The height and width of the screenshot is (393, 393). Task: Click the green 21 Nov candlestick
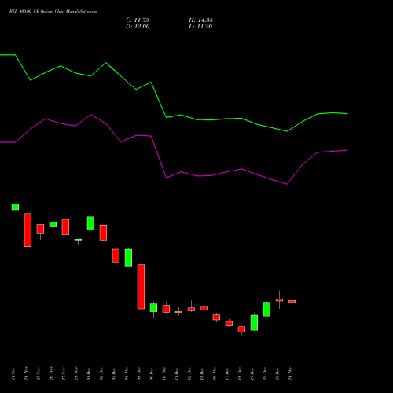coord(15,207)
